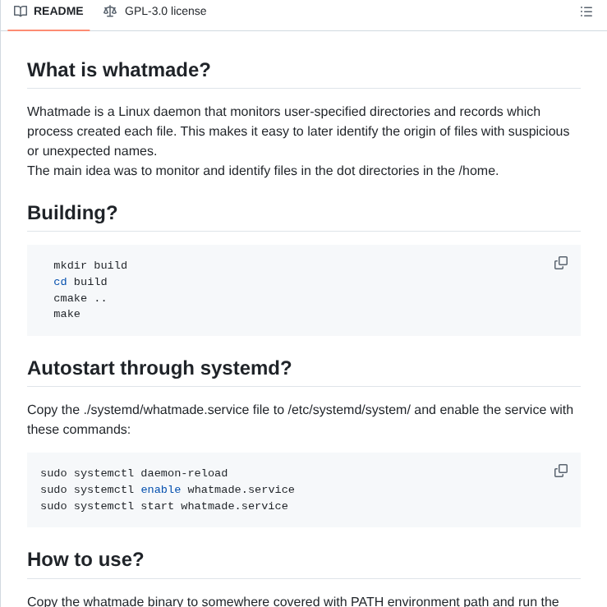The width and height of the screenshot is (607, 607).
Task: Copy the mkdir build commands to clipboard
Action: click(x=561, y=263)
